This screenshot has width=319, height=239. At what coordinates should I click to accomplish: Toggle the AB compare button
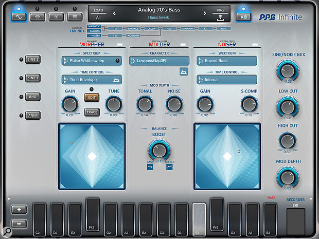(x=243, y=17)
